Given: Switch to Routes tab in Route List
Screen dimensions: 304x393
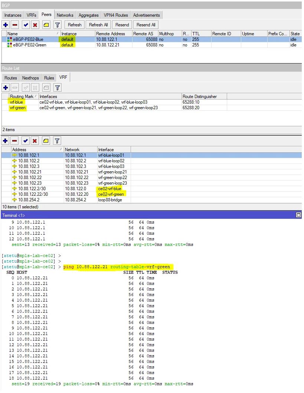Looking at the screenshot, I should pyautogui.click(x=11, y=78).
